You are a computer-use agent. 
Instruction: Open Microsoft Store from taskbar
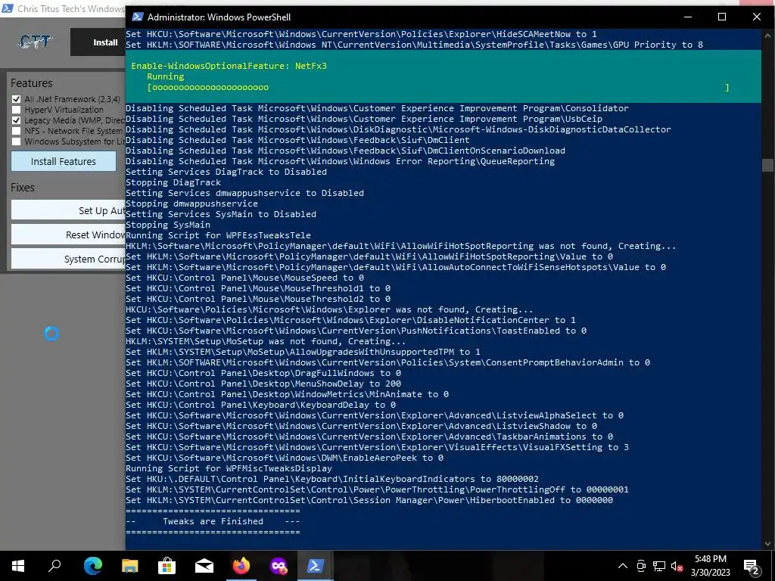(167, 566)
